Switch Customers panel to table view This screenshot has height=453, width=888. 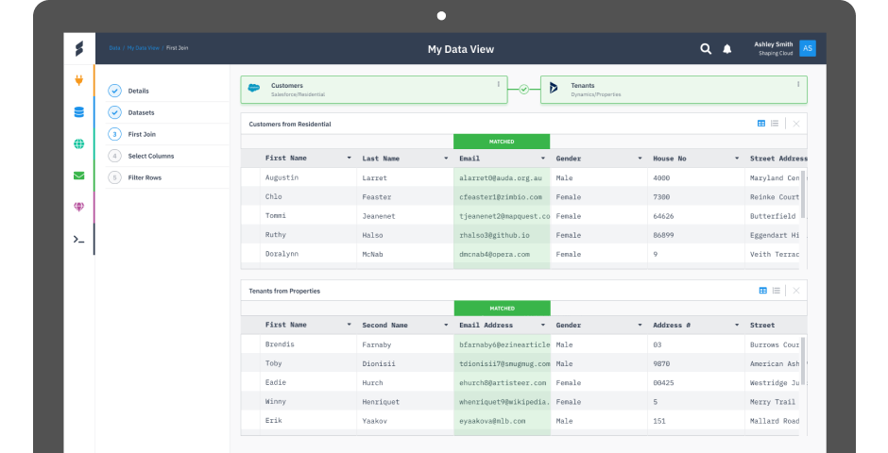click(x=761, y=124)
